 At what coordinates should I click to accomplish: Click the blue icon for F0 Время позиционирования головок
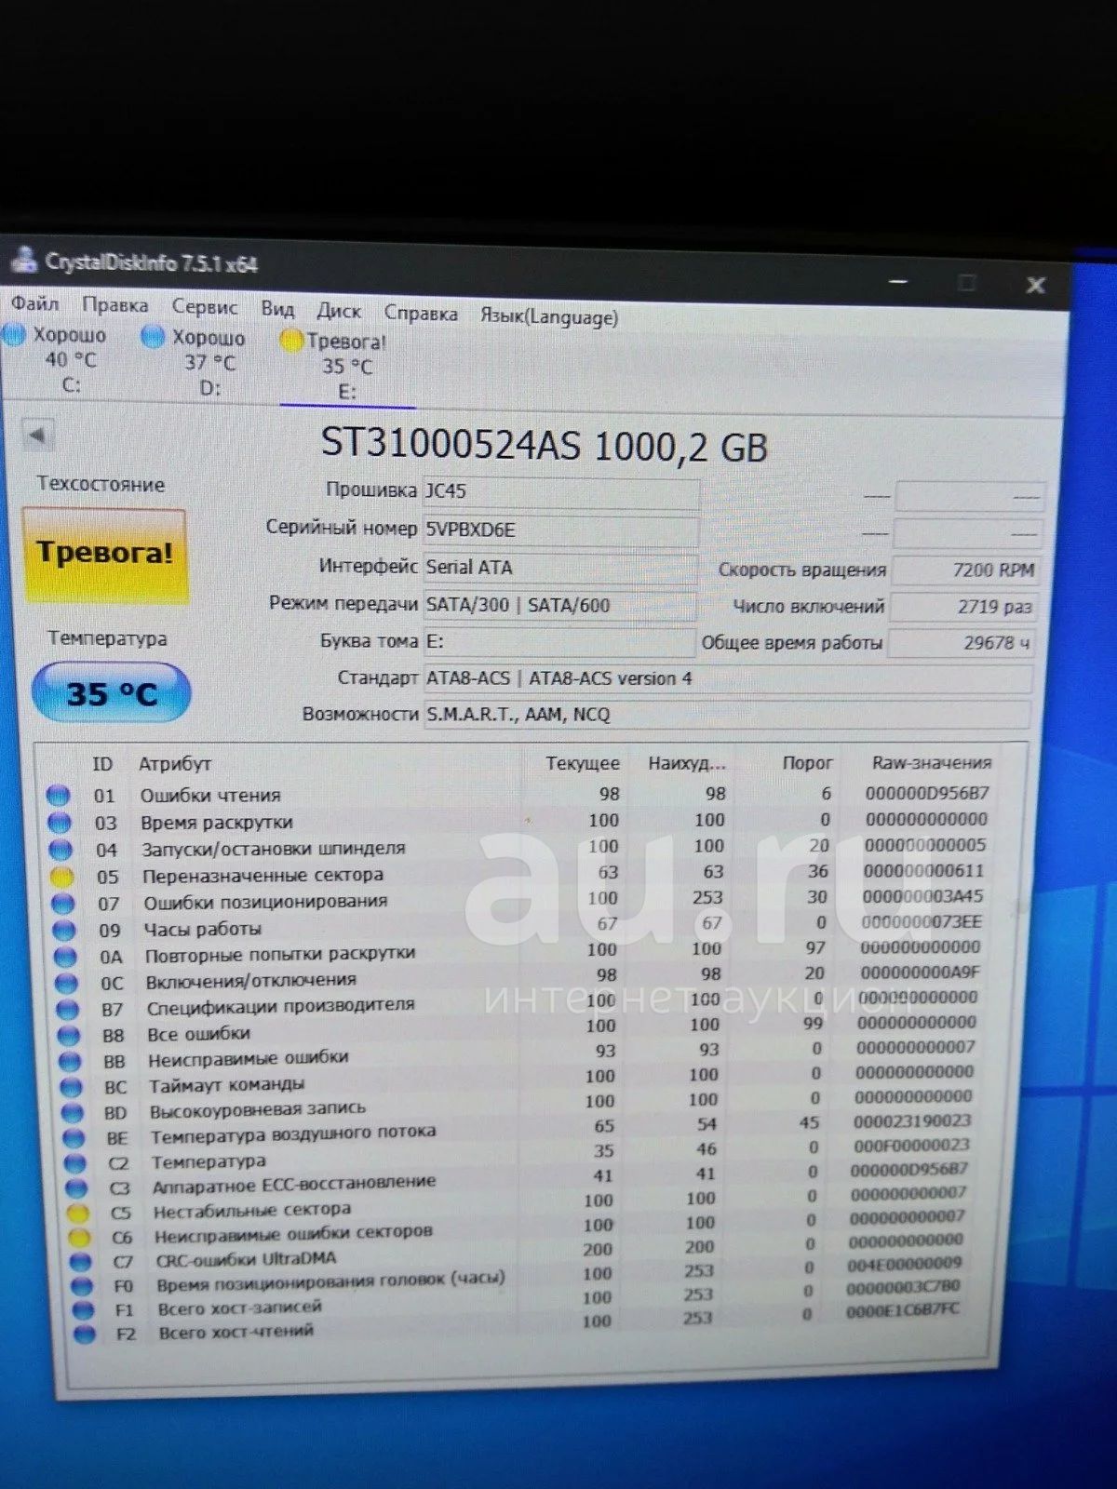point(83,1285)
